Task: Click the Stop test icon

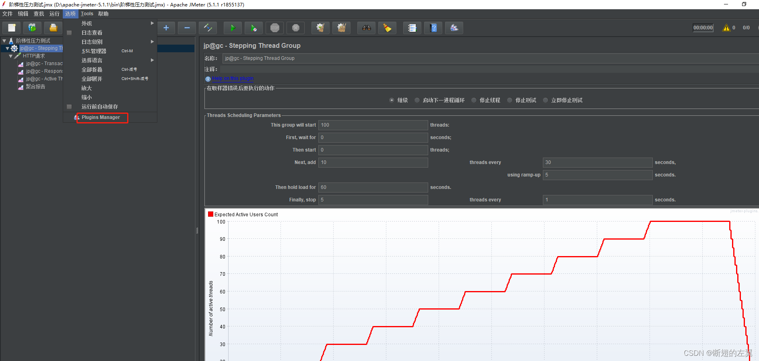Action: [275, 28]
